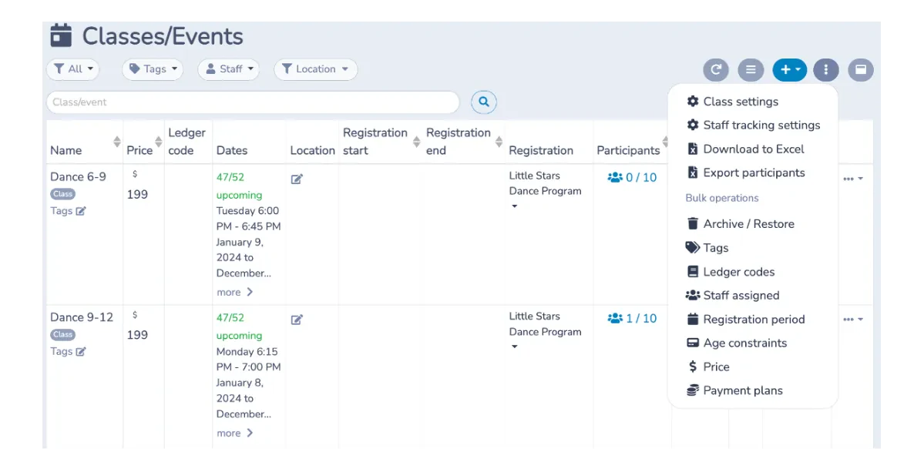Click the Class badge under Dance 9-12

[63, 334]
